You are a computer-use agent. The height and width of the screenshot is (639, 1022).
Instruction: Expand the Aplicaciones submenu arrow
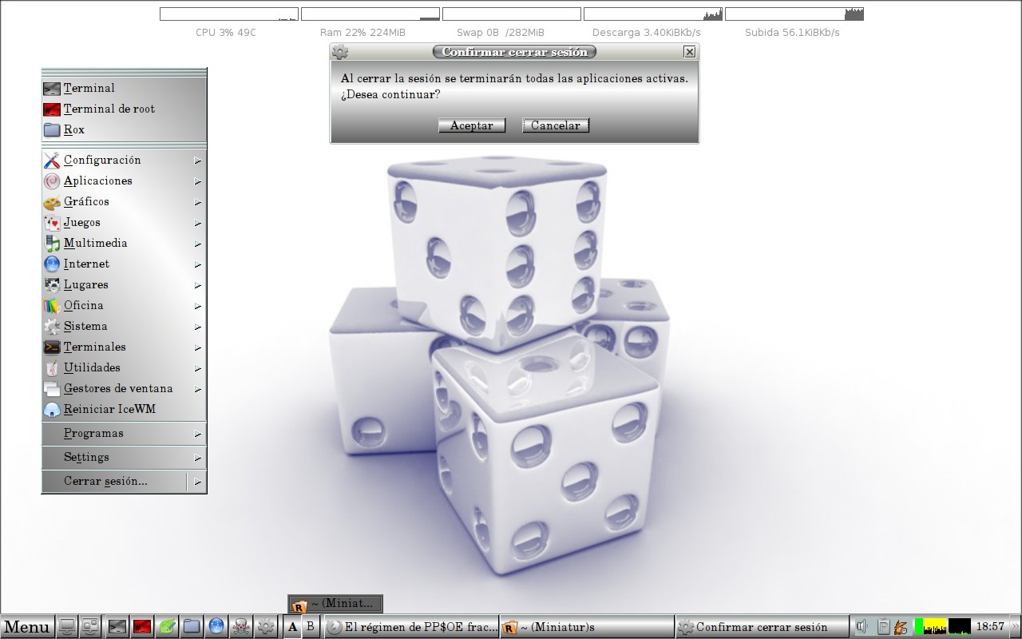pos(197,181)
